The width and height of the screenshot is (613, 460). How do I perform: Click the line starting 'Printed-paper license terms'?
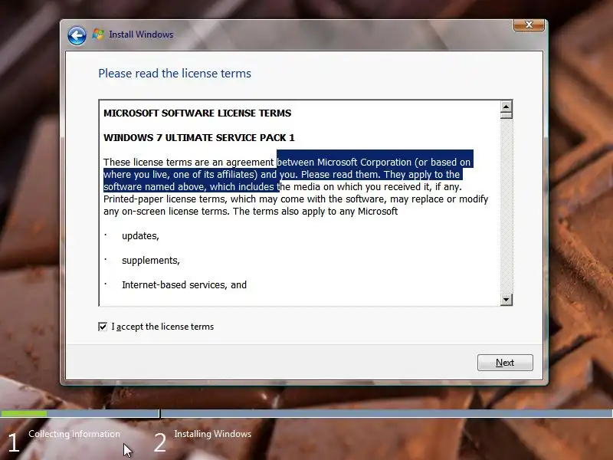click(296, 199)
